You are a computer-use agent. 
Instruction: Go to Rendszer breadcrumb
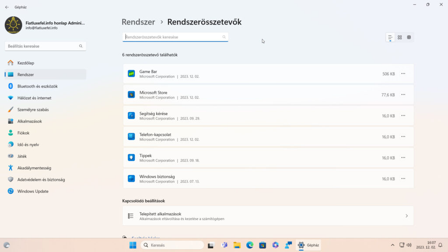[x=138, y=22]
